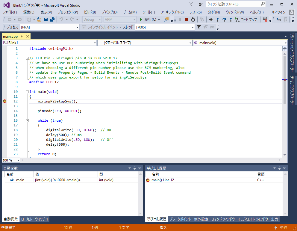297x231 pixels.
Task: Click the 続行 (Continue) button
Action: pos(148,19)
